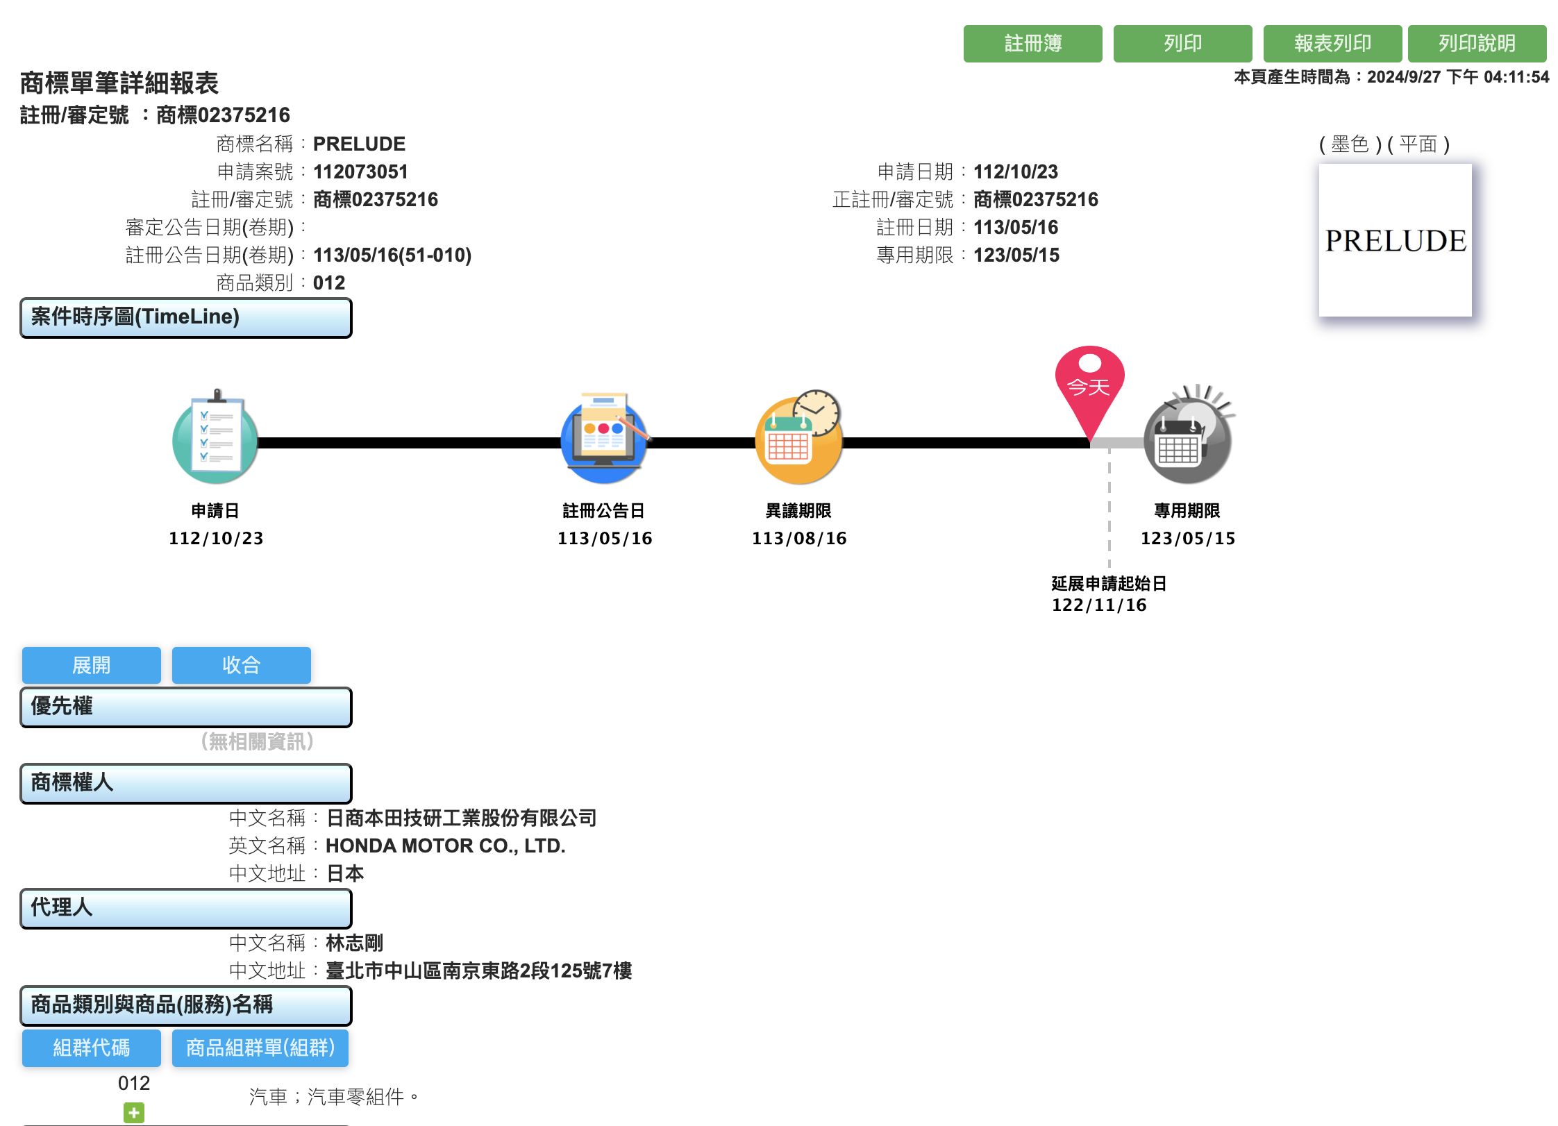Select trademark name PRELUDE text
The height and width of the screenshot is (1126, 1558).
click(x=359, y=144)
